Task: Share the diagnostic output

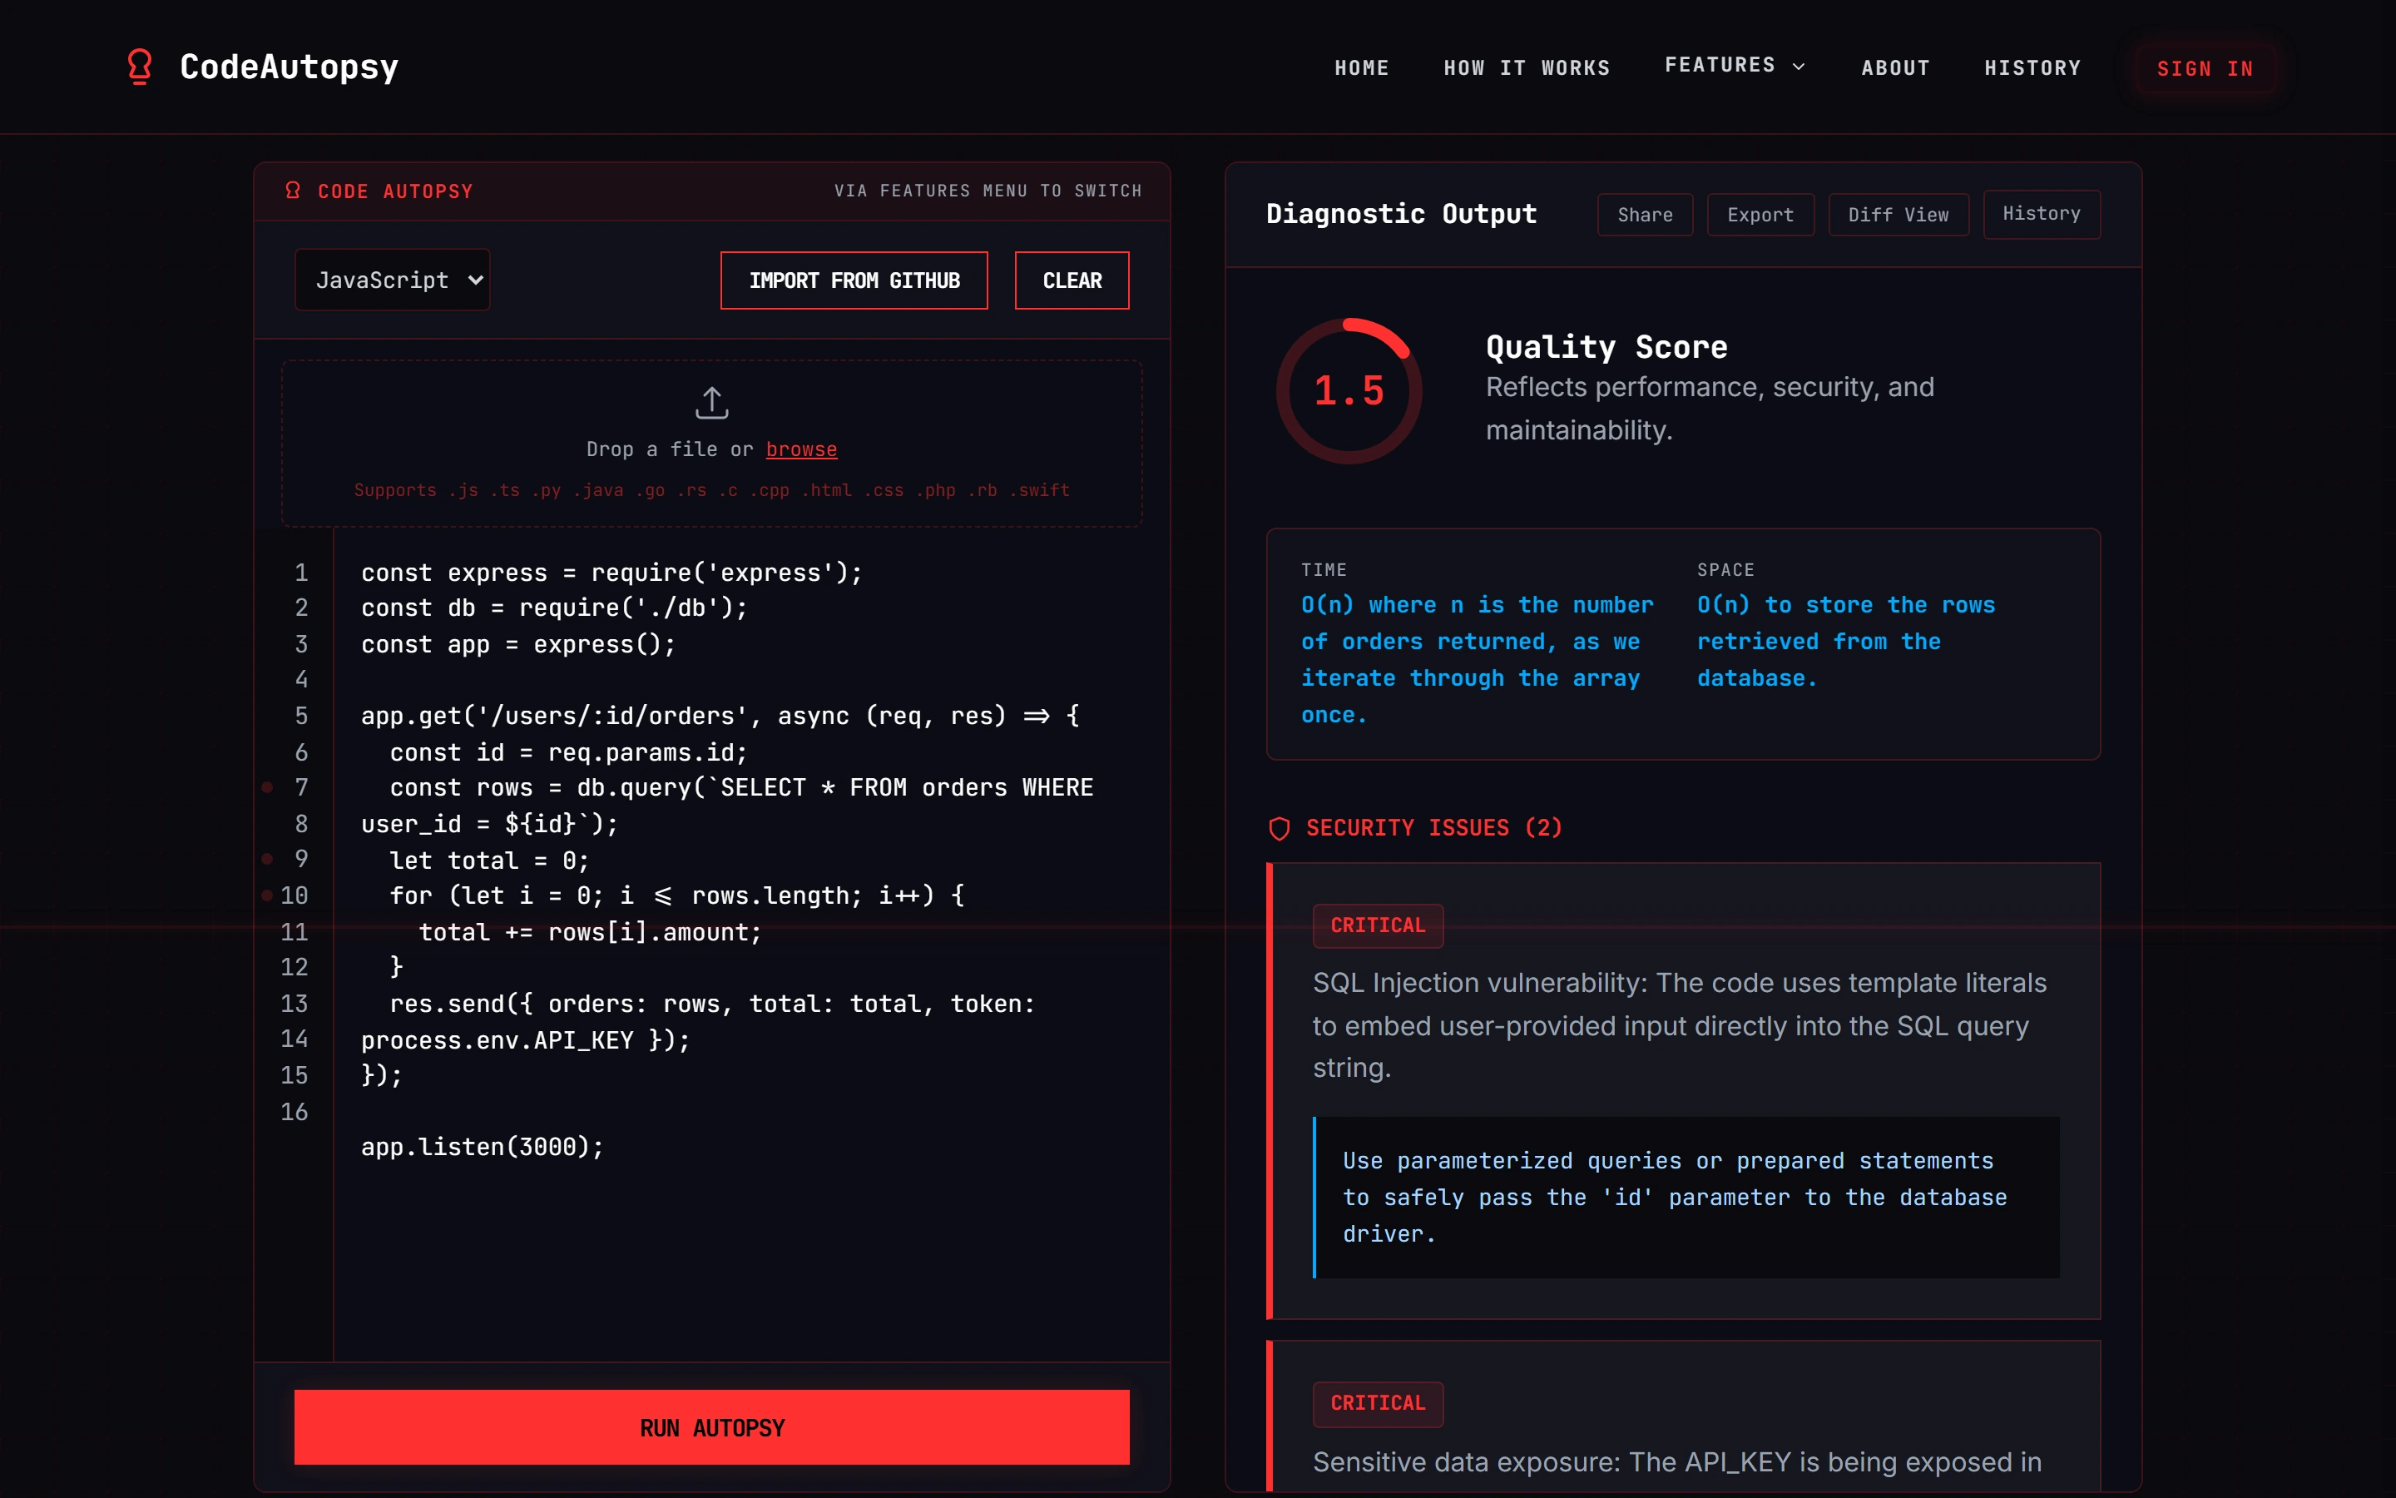Action: point(1646,215)
